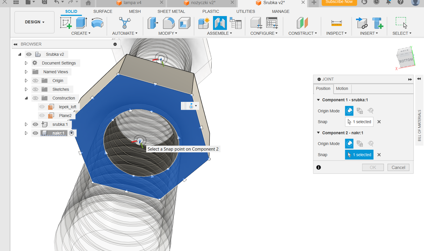Clear Component 1 snap selection

pos(379,122)
